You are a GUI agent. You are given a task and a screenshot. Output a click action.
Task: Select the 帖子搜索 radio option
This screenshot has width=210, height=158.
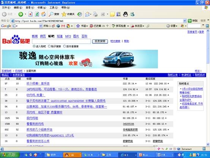point(49,46)
